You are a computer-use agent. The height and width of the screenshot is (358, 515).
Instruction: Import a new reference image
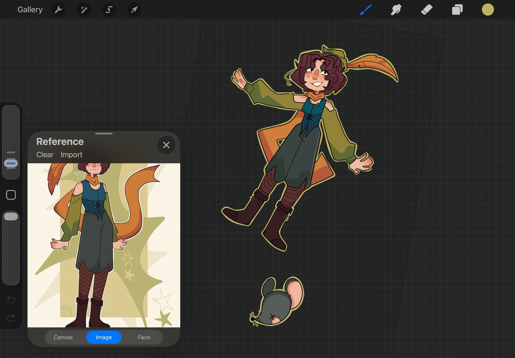tap(71, 155)
